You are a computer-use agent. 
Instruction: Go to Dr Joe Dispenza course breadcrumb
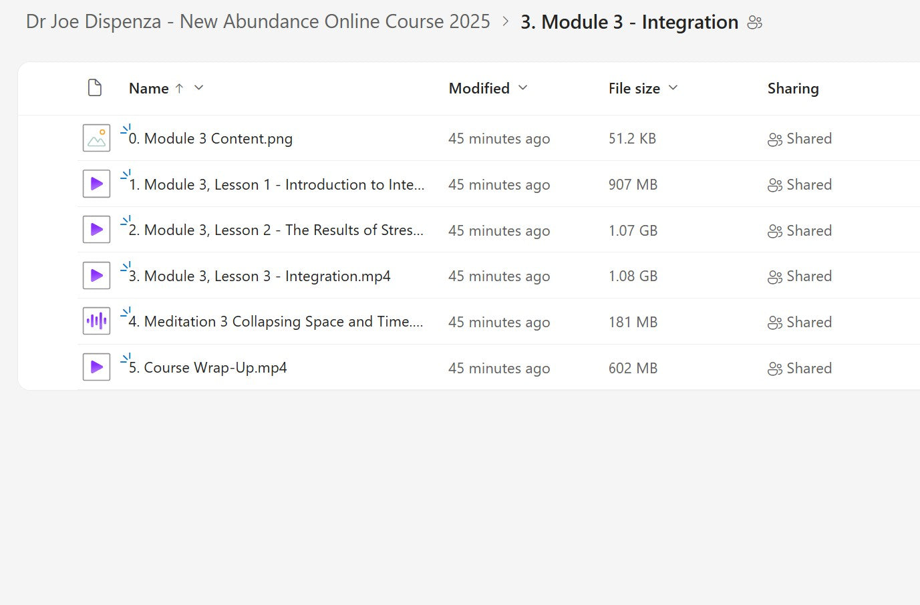258,22
